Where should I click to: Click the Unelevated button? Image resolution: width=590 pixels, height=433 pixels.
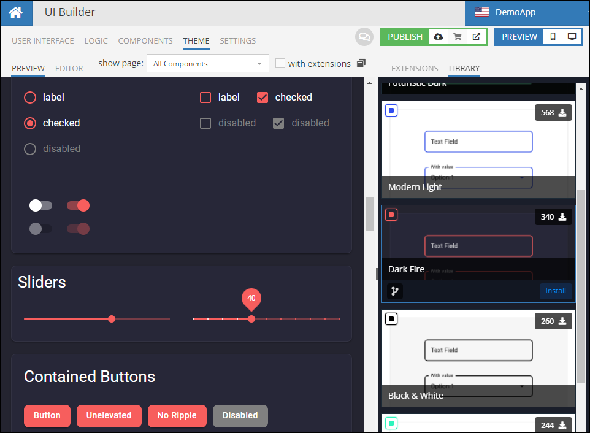(109, 415)
